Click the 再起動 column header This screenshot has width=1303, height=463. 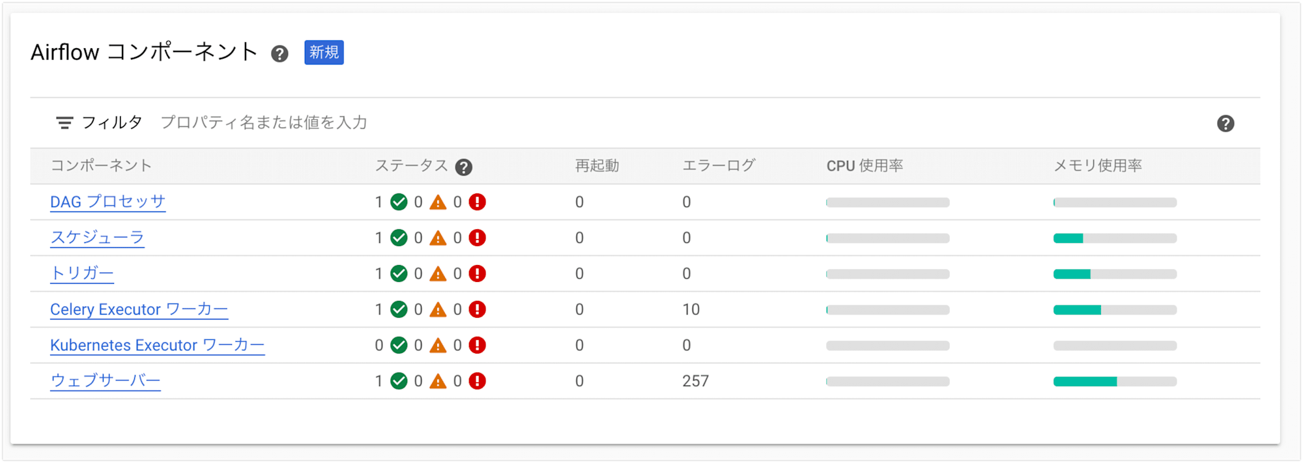click(x=597, y=166)
